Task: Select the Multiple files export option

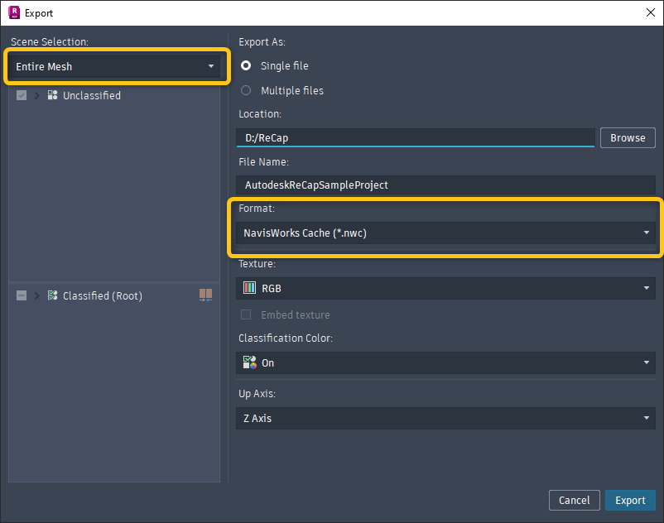Action: [x=246, y=90]
